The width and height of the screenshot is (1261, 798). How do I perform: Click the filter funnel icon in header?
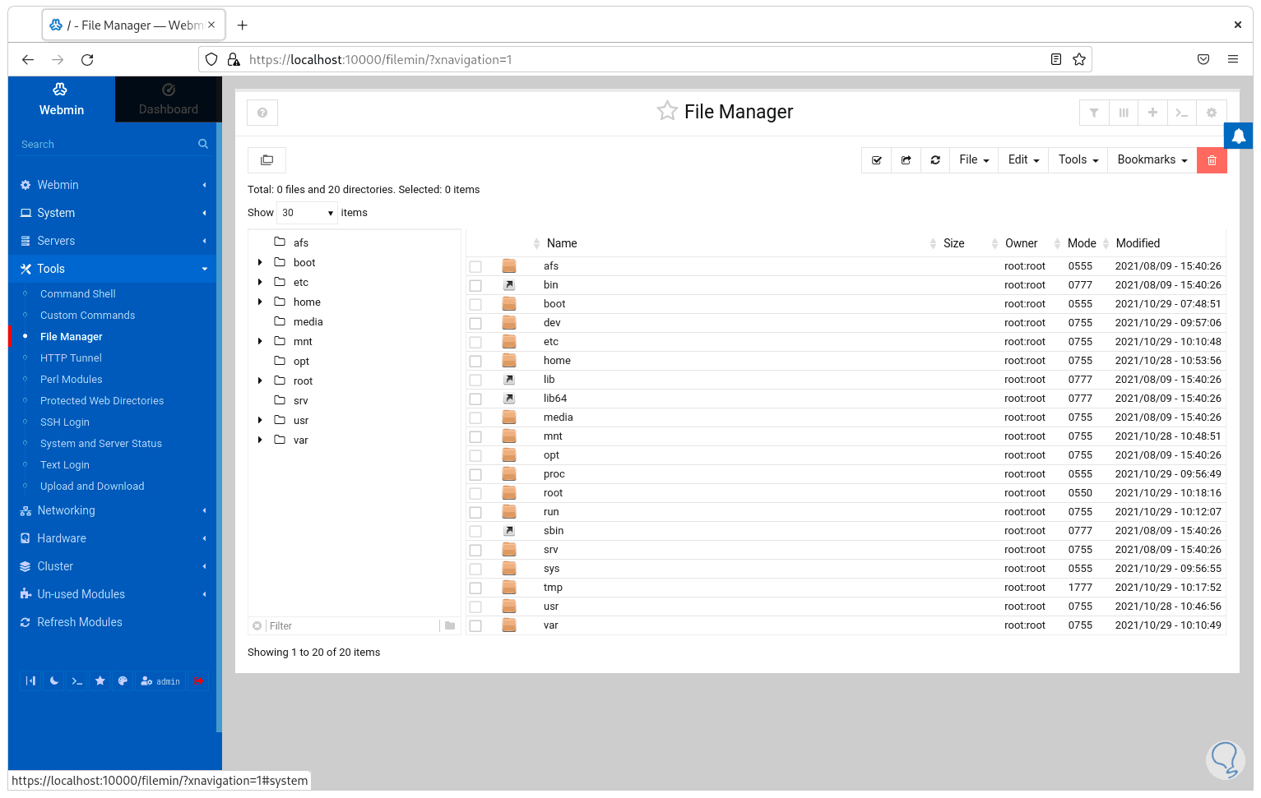(x=1094, y=113)
